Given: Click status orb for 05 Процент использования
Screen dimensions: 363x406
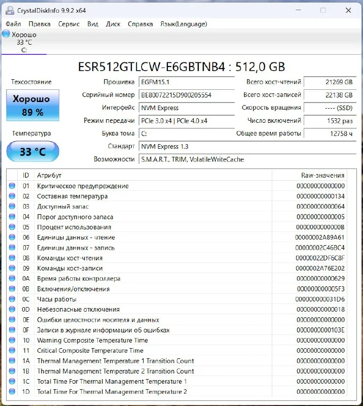Looking at the screenshot, I should [x=12, y=227].
